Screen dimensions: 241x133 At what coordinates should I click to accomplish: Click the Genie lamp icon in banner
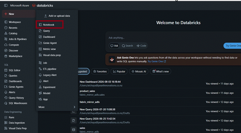(112, 60)
